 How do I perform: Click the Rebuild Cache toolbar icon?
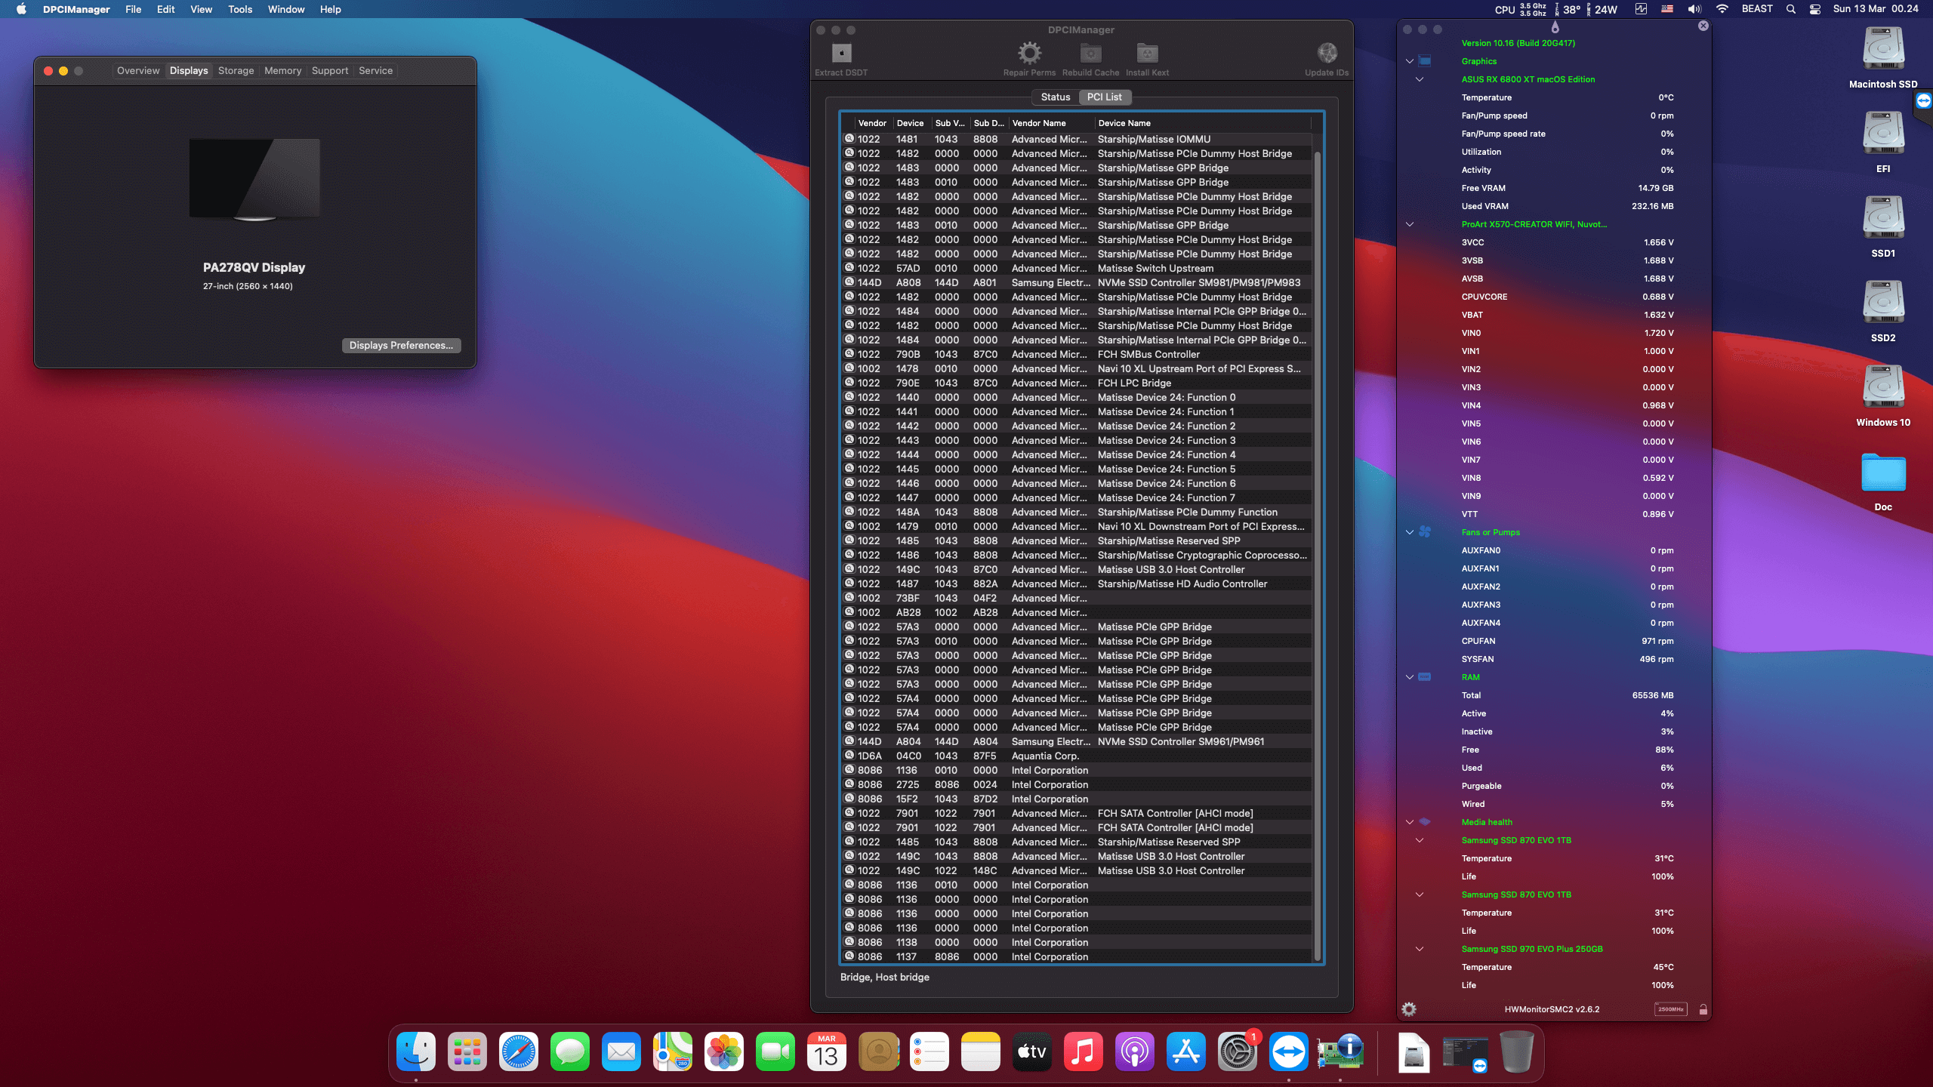coord(1090,54)
